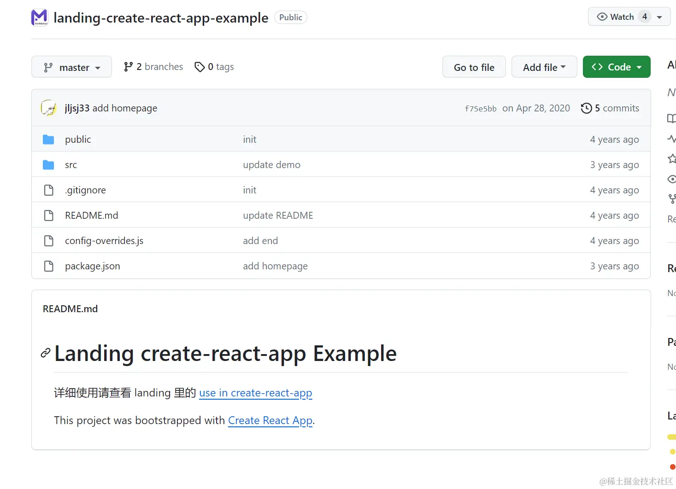
Task: Click the forks icon in About sidebar
Action: (672, 199)
